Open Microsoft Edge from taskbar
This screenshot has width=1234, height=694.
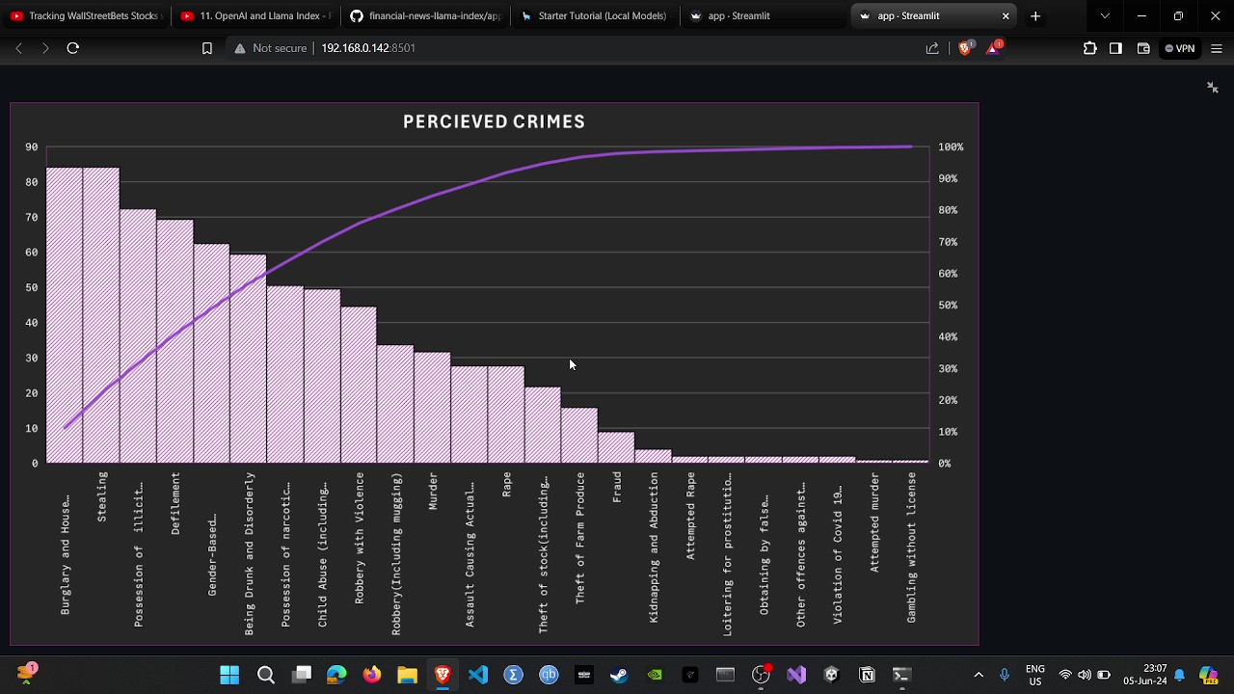(x=336, y=675)
